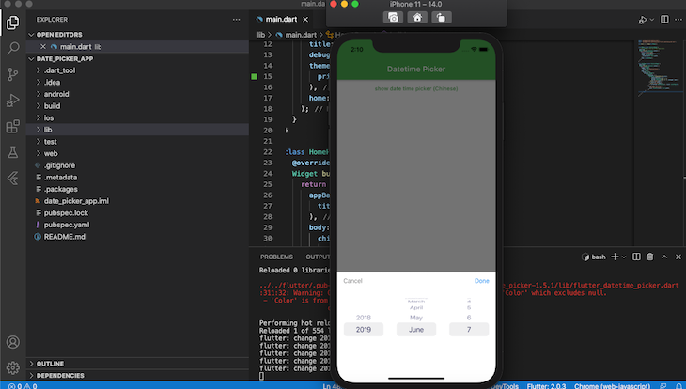Click the trash icon to kill terminal
Image resolution: width=686 pixels, height=389 pixels.
coord(650,257)
